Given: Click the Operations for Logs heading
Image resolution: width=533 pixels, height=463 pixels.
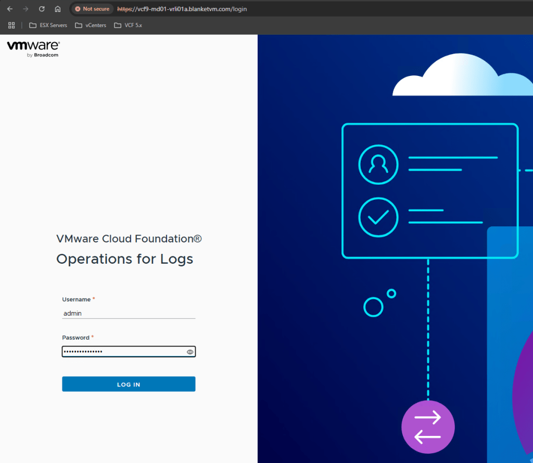Looking at the screenshot, I should click(124, 259).
